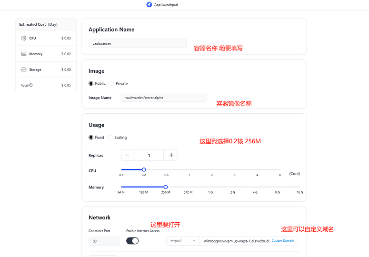Set Memory slider to 512 M
This screenshot has width=369, height=257.
tap(188, 187)
